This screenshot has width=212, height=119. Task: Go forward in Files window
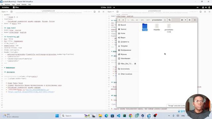coord(123,20)
